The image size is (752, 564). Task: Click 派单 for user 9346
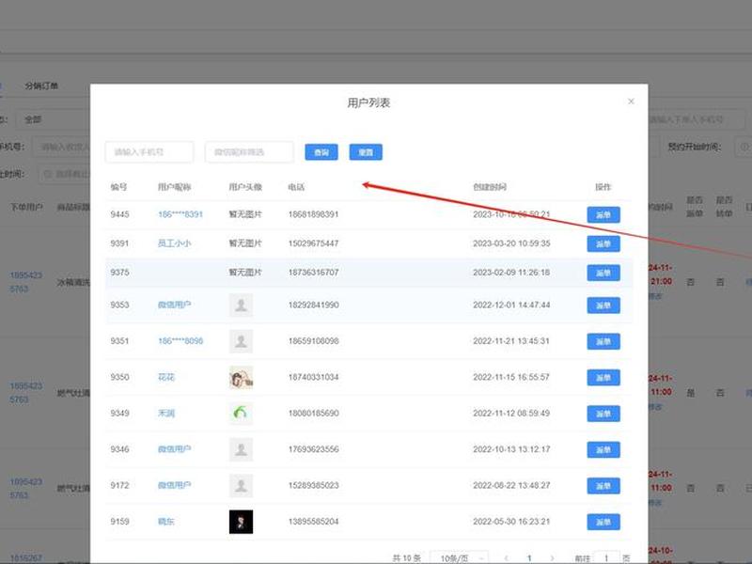603,450
